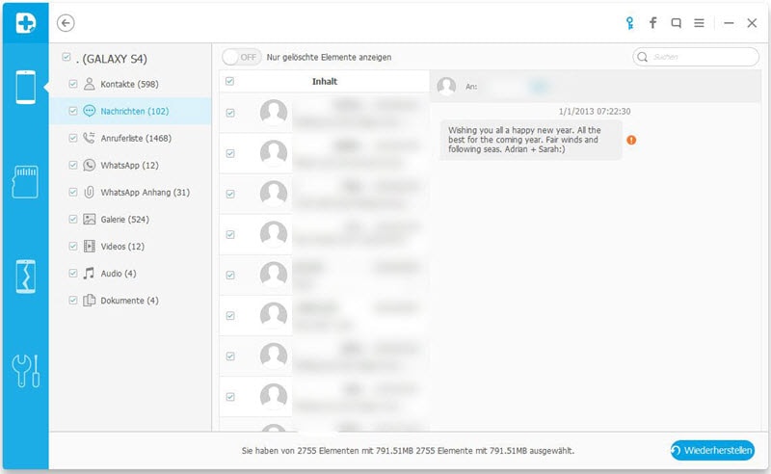Close the application window
Viewport: 771px width, 474px height.
752,22
